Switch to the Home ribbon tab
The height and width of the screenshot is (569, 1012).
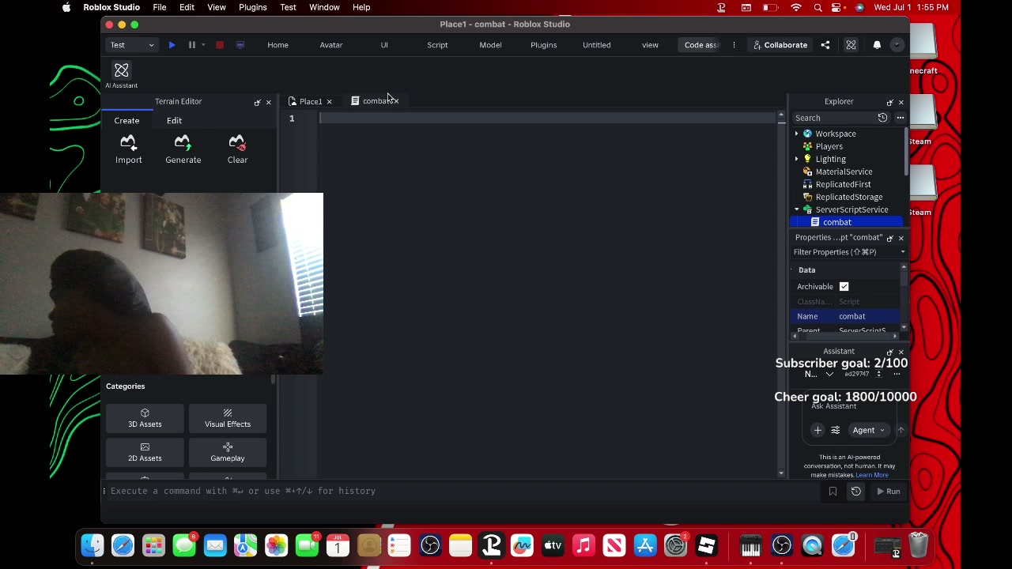278,45
